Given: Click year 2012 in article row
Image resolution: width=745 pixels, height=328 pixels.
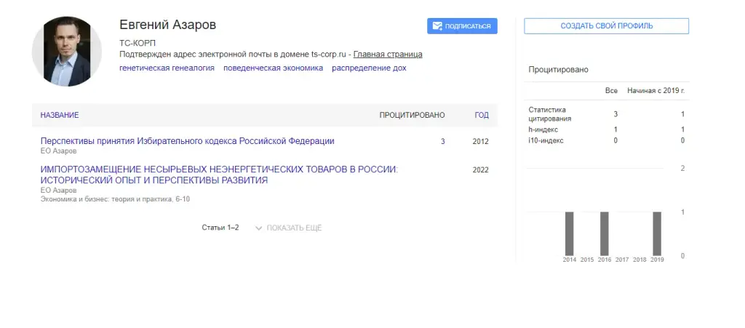Looking at the screenshot, I should pyautogui.click(x=480, y=141).
